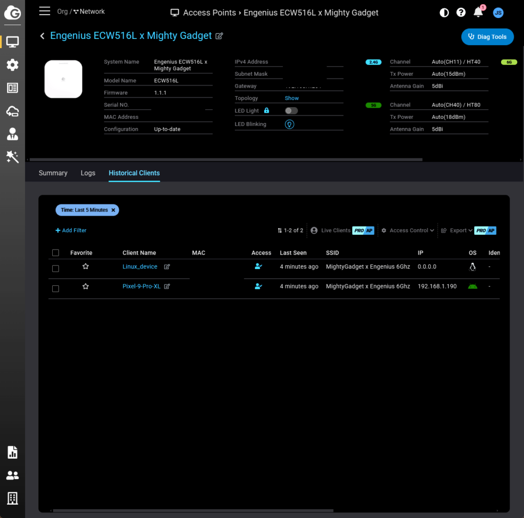Click the edit icon beside Pixel-9-Pro-XL

tap(167, 286)
